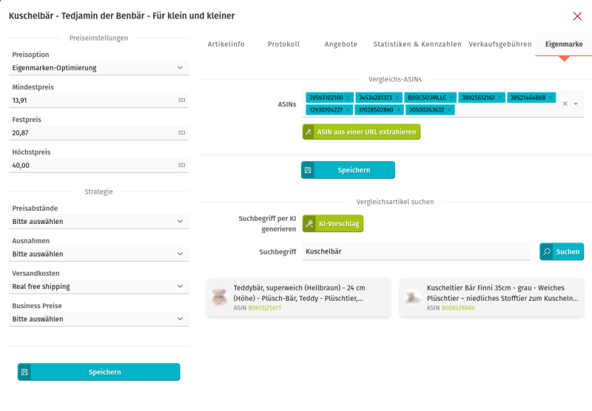Remove ASIN tag 38925612167
Viewport: 592px width, 411px height.
pyautogui.click(x=500, y=98)
